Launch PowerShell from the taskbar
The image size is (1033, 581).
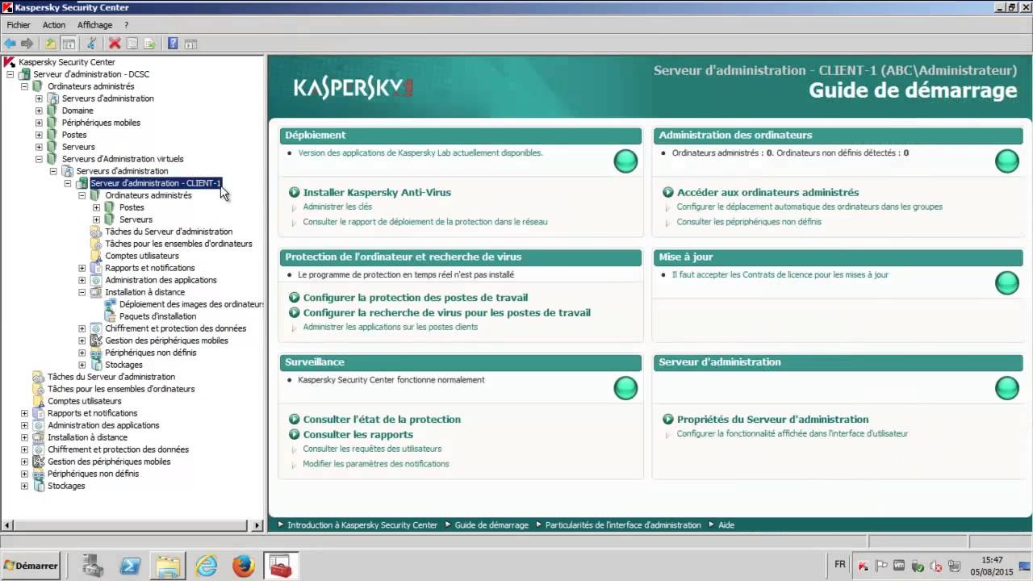click(x=131, y=566)
